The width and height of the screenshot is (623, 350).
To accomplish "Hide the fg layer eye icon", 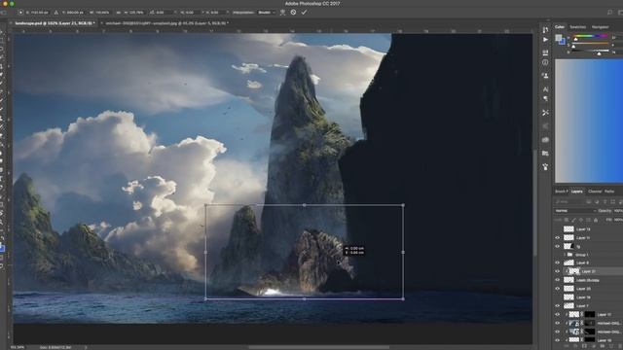I will pyautogui.click(x=558, y=246).
